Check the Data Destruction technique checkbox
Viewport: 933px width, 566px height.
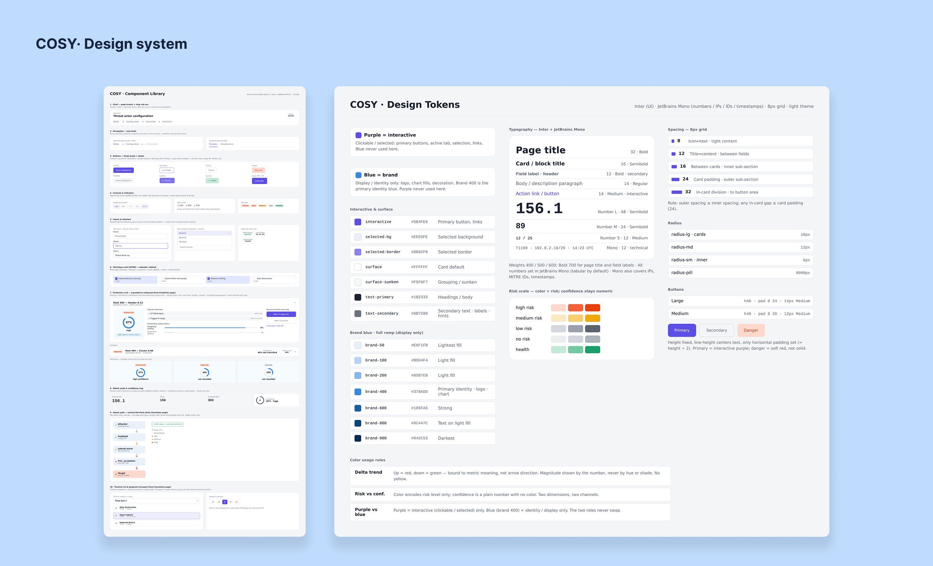tap(255, 278)
